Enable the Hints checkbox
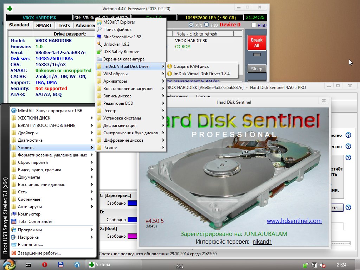This screenshot has width=360, height=270. pos(253,25)
